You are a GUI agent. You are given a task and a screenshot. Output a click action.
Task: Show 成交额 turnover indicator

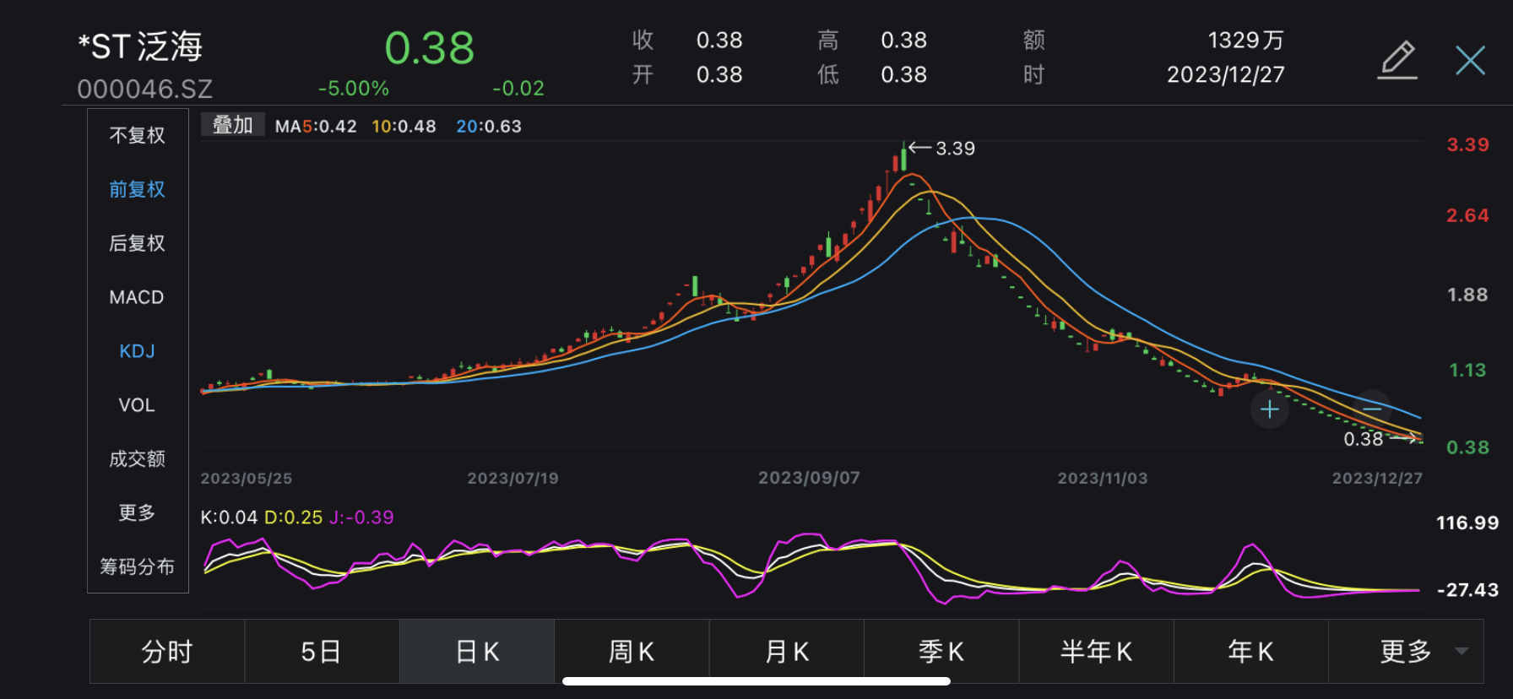point(137,459)
